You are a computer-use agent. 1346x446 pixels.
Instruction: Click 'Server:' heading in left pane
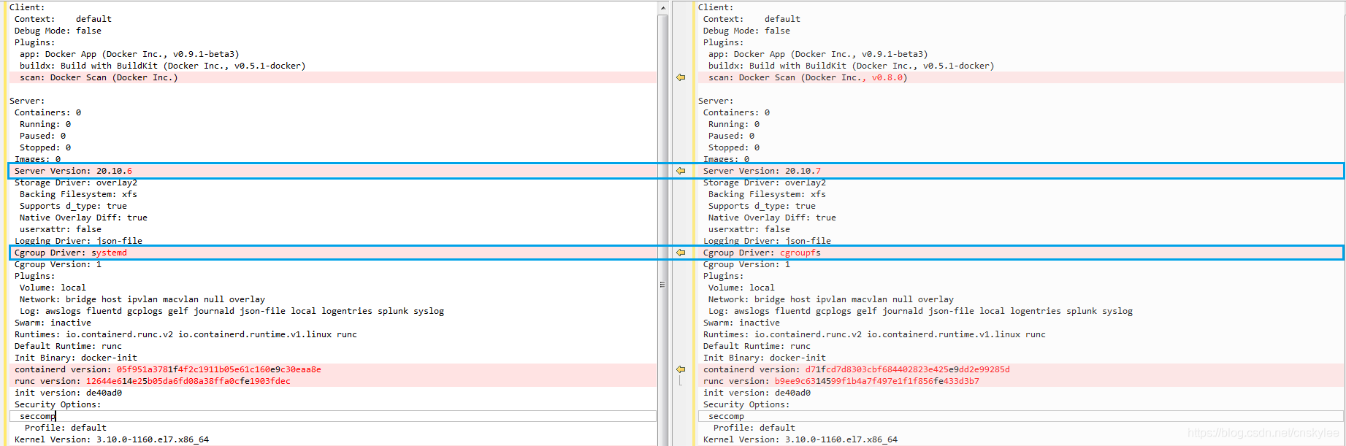click(27, 101)
